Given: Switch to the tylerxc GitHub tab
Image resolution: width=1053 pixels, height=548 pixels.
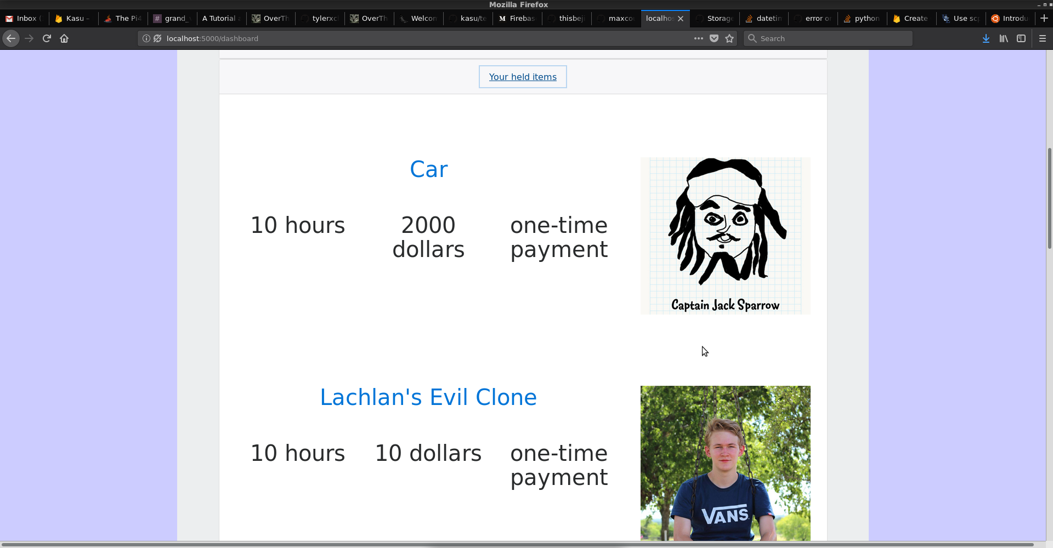Looking at the screenshot, I should pos(320,18).
